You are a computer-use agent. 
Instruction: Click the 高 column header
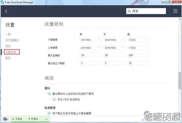tap(129, 34)
